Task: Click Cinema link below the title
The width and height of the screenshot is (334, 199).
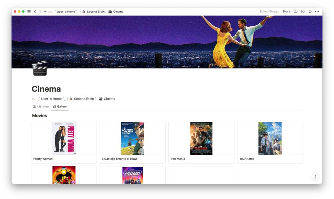Action: [x=109, y=99]
